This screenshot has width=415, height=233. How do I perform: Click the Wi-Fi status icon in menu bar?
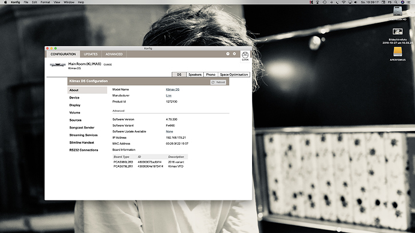pyautogui.click(x=343, y=2)
